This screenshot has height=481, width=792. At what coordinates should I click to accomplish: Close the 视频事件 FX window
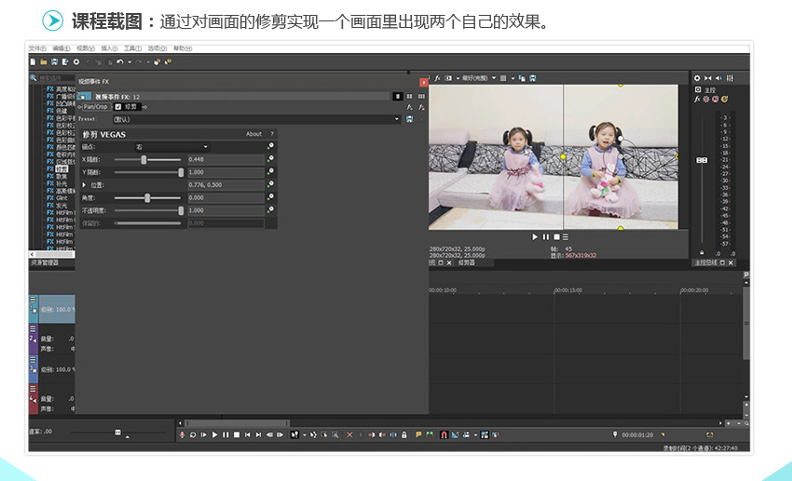[x=423, y=82]
